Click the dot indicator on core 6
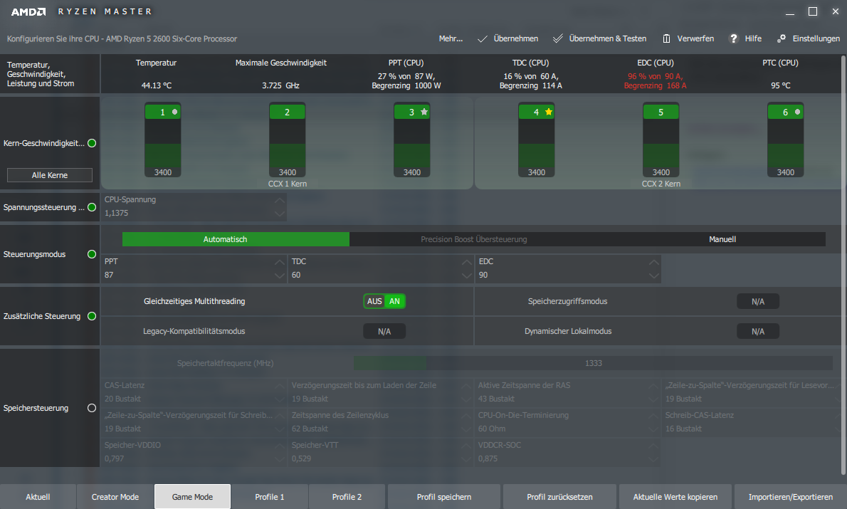The height and width of the screenshot is (509, 847). [x=797, y=112]
